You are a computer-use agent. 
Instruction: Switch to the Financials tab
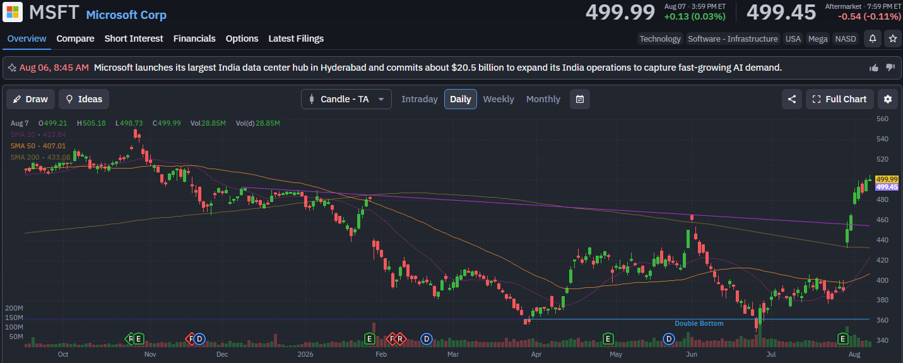click(x=194, y=39)
